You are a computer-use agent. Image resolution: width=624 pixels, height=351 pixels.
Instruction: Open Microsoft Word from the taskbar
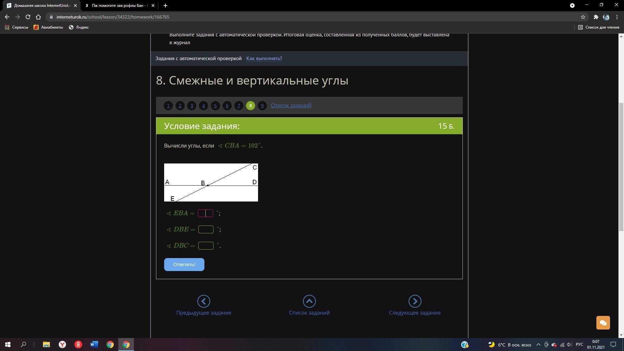[94, 344]
